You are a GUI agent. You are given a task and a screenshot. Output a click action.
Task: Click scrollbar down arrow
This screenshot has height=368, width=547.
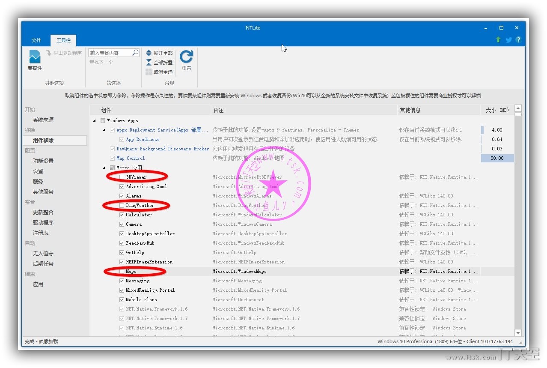(x=518, y=333)
